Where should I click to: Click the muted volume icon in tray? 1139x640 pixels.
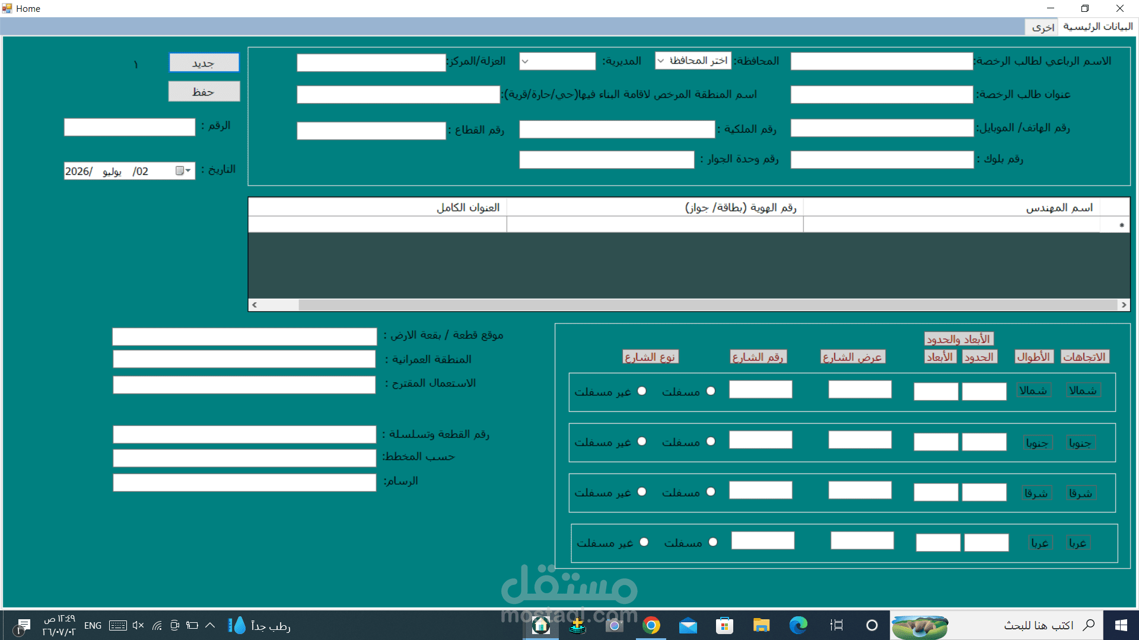tap(138, 625)
